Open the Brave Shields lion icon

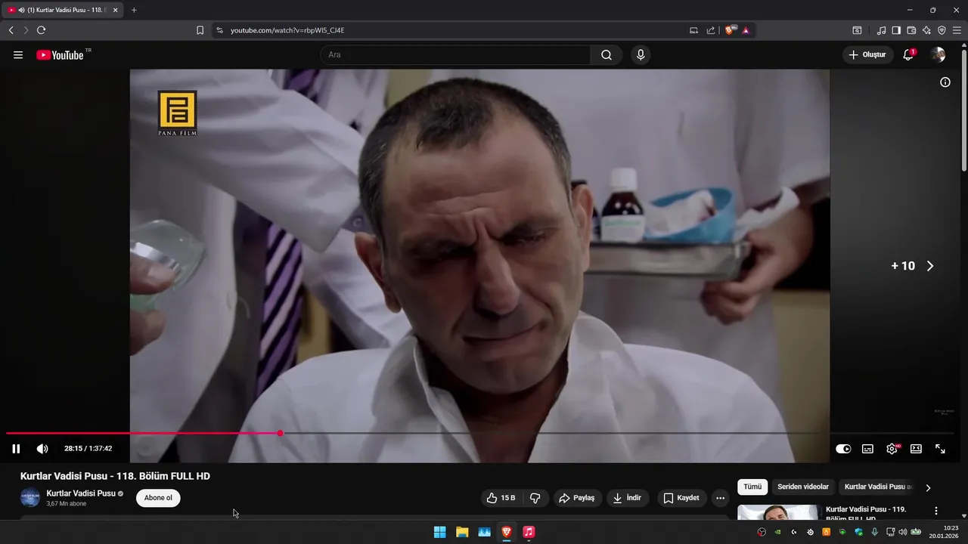730,30
